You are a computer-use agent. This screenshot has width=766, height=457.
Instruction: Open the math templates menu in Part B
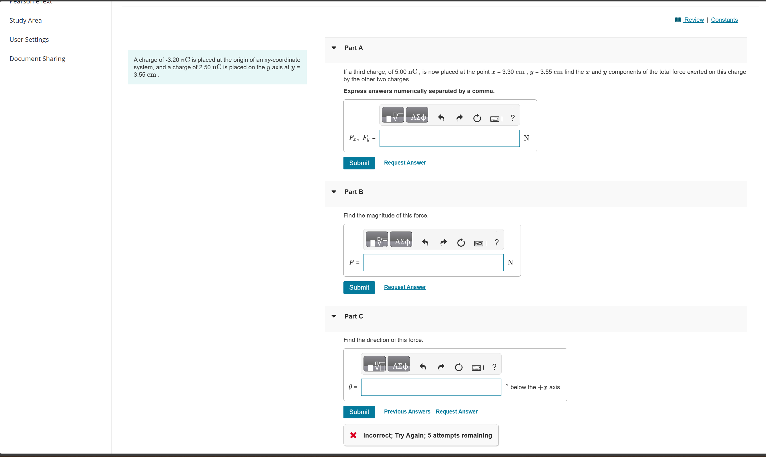[x=376, y=239]
